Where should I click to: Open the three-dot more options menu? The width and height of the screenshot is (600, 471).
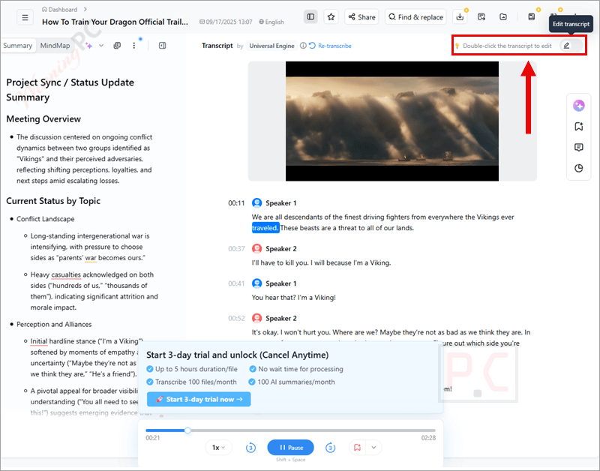[134, 46]
